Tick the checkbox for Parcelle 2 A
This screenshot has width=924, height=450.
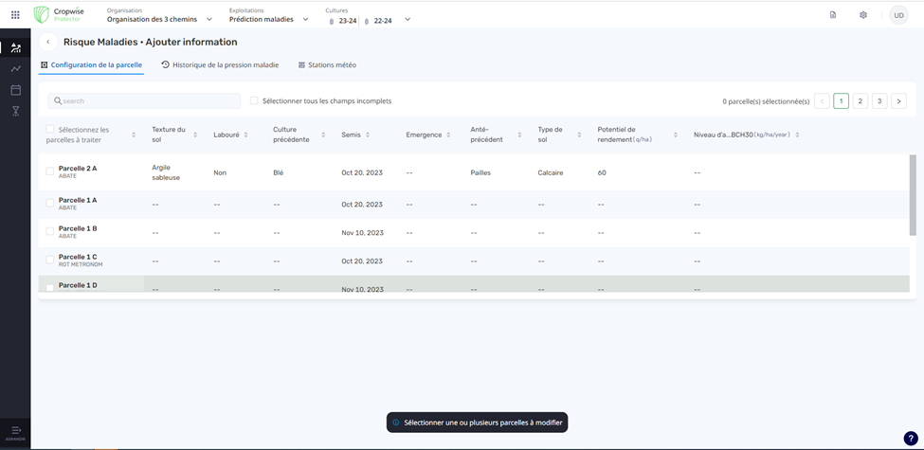point(50,171)
